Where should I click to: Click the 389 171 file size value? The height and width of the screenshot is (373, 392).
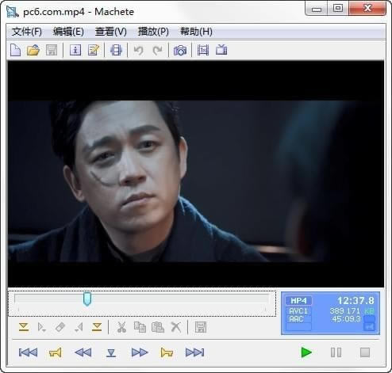pos(345,311)
